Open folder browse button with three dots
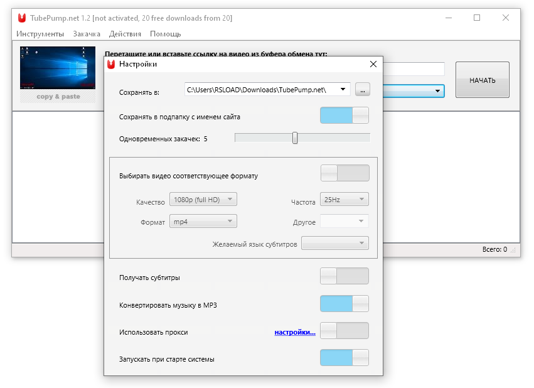 362,90
